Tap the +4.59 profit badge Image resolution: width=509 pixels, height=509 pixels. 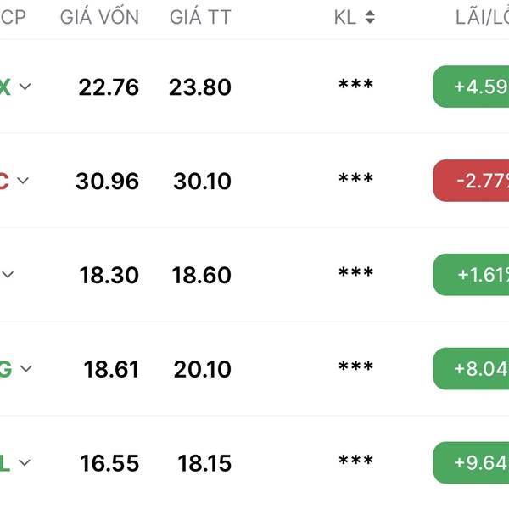click(471, 87)
